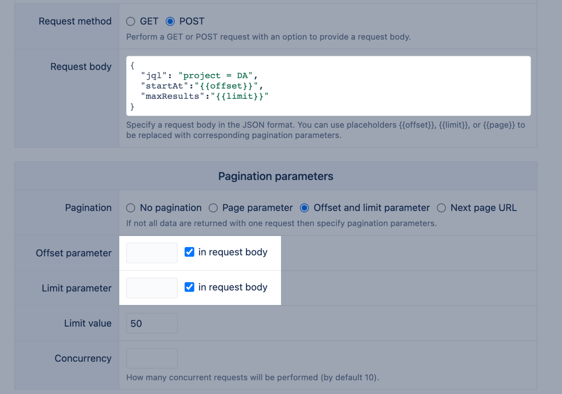Click the Offset parameter input field
This screenshot has width=562, height=394.
[152, 253]
